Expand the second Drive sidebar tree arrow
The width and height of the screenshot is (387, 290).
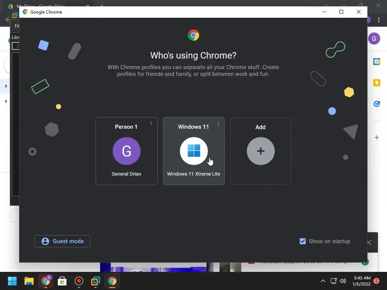6,101
